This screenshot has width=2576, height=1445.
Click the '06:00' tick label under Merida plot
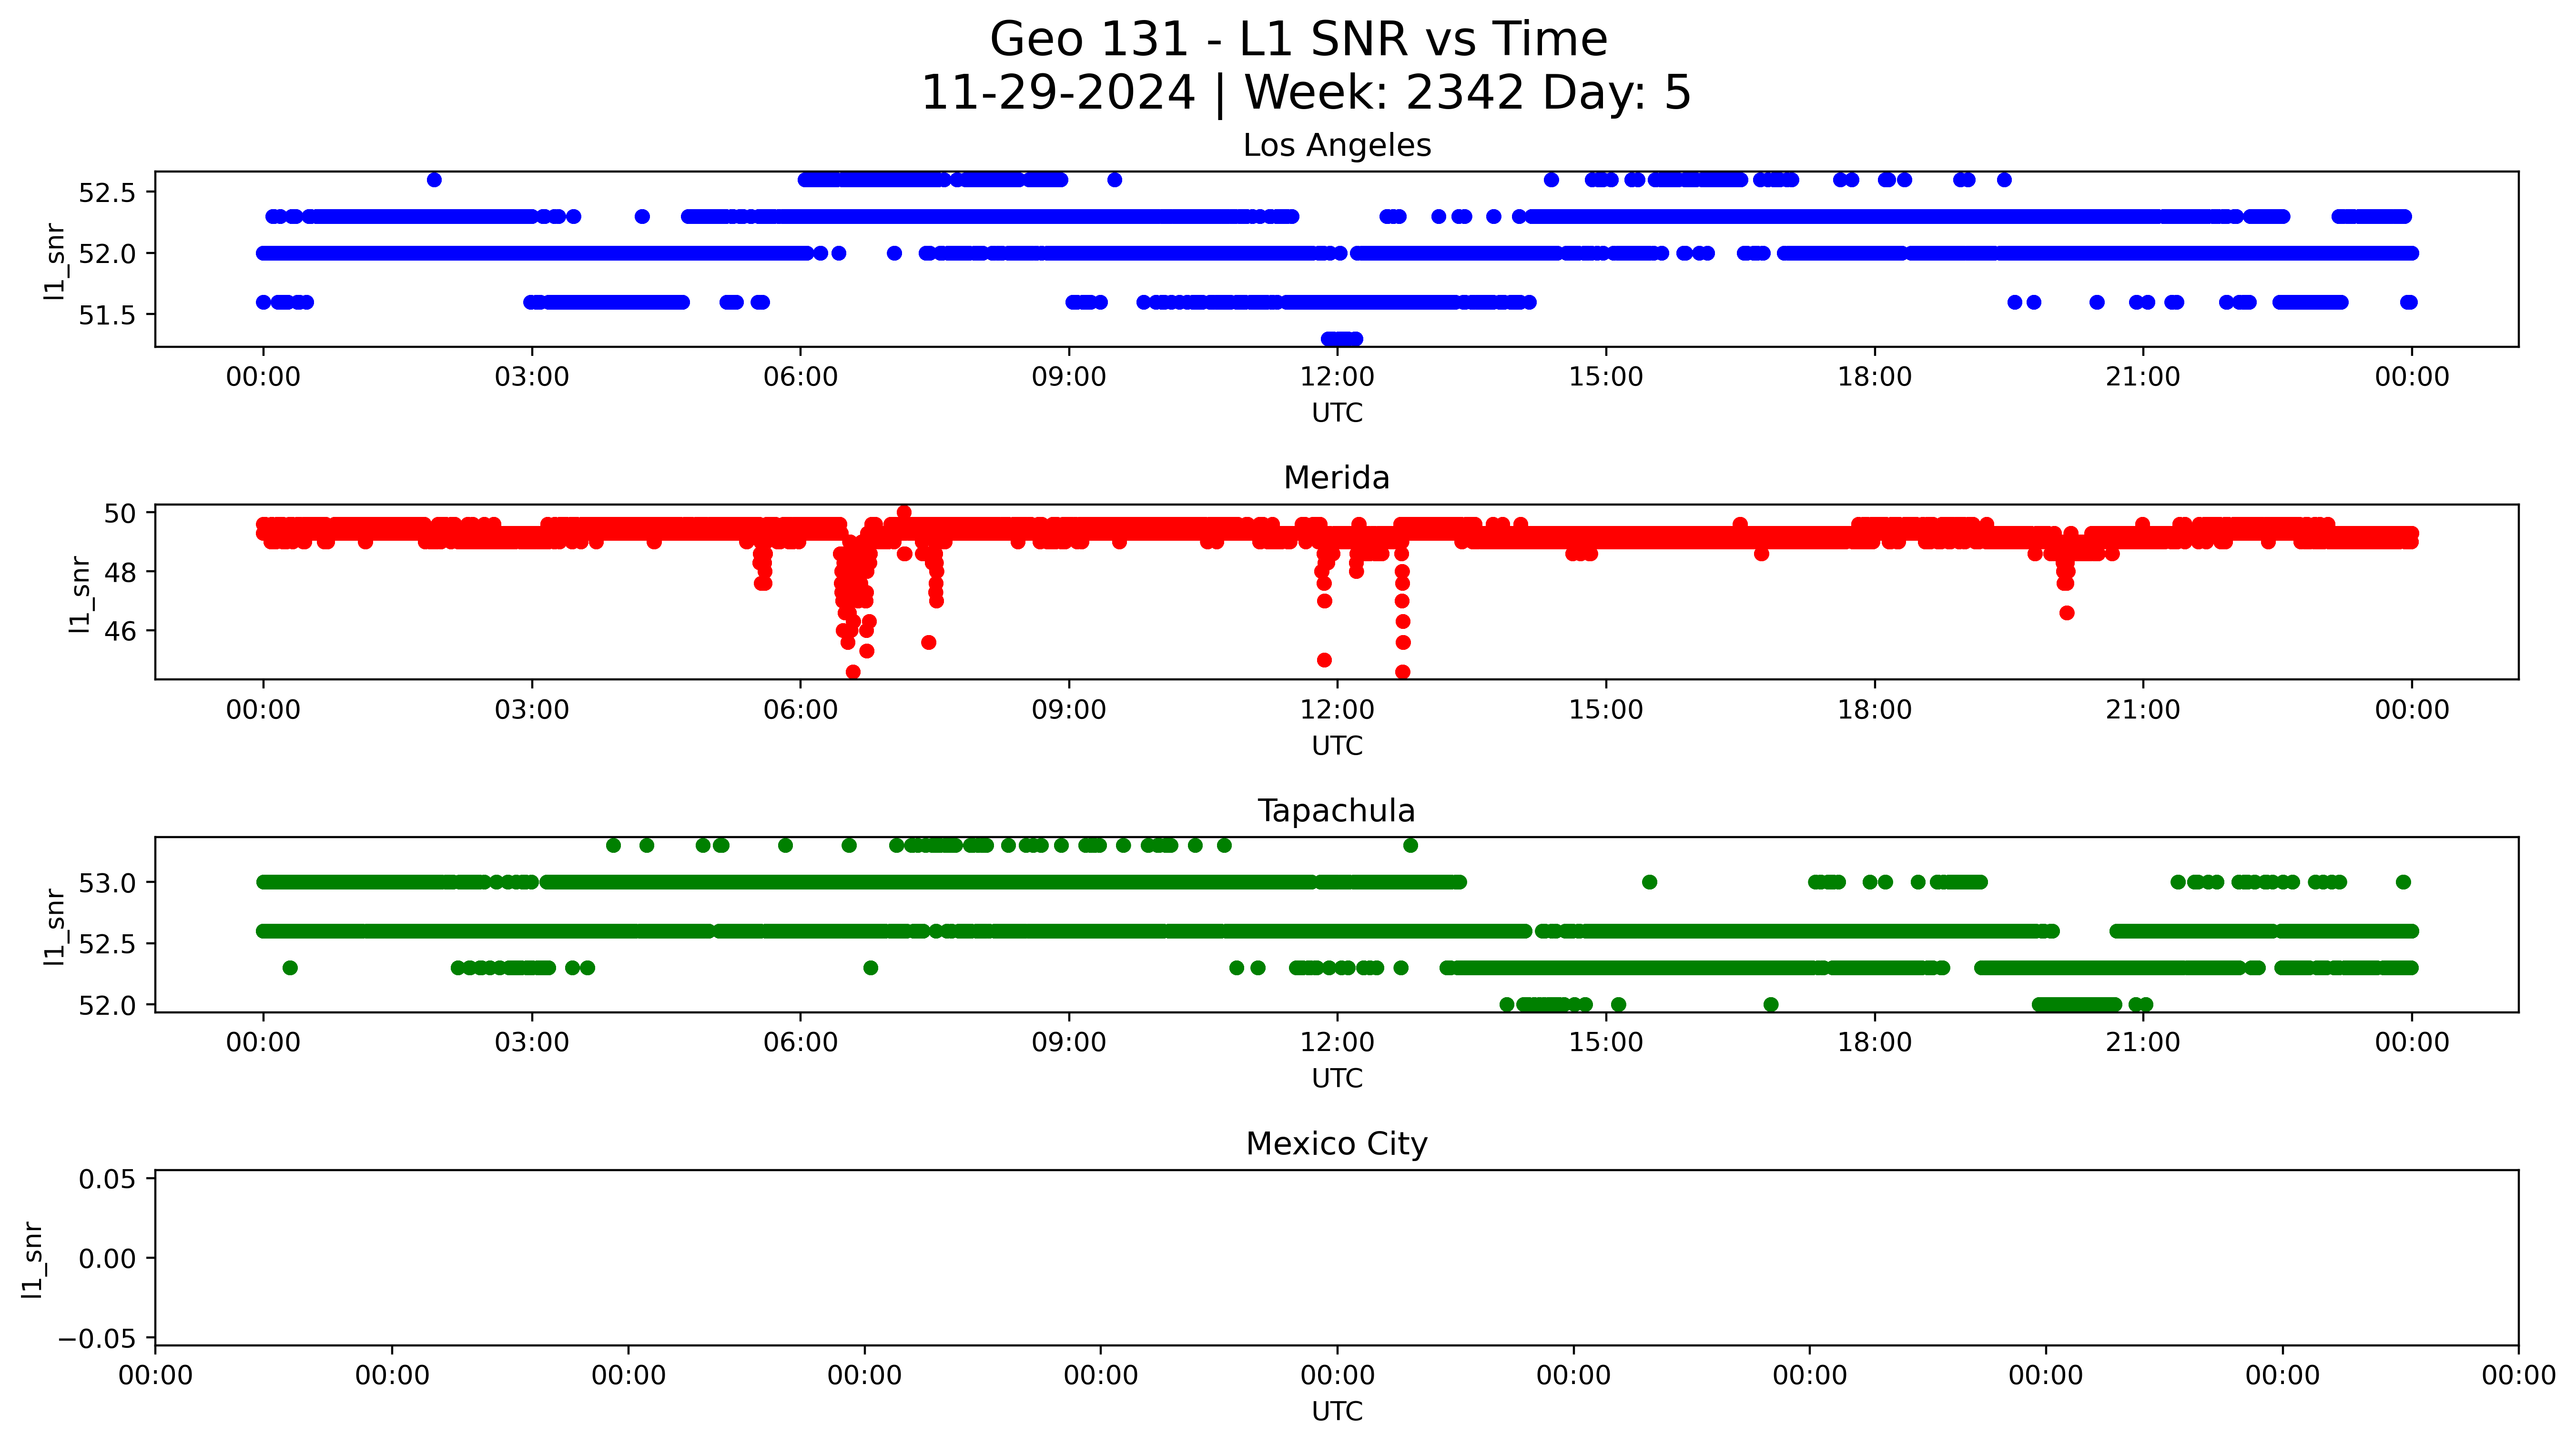click(800, 710)
